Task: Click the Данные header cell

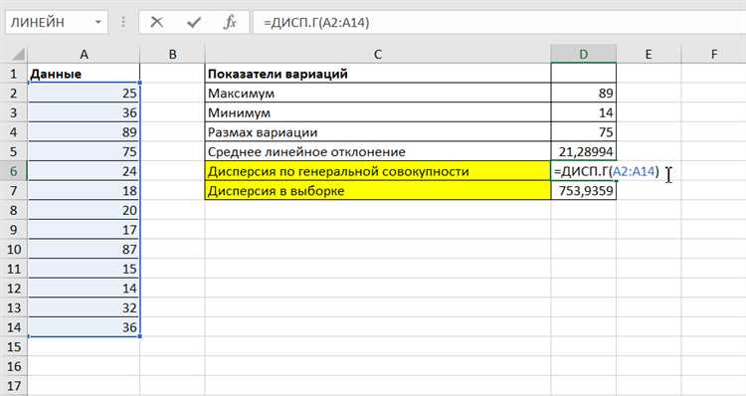Action: click(x=84, y=74)
